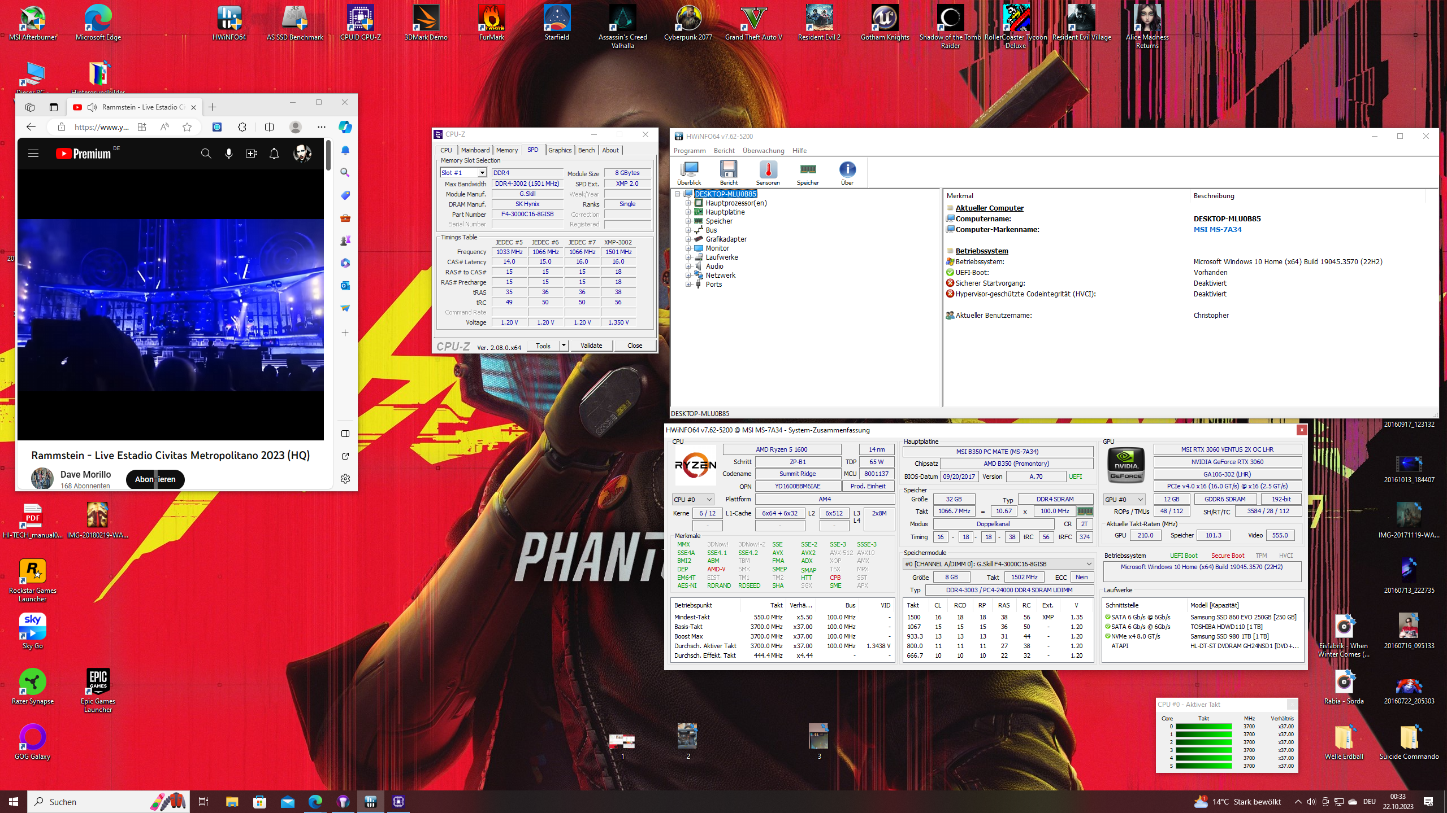Expand the Grafikadapter tree node

click(x=688, y=239)
